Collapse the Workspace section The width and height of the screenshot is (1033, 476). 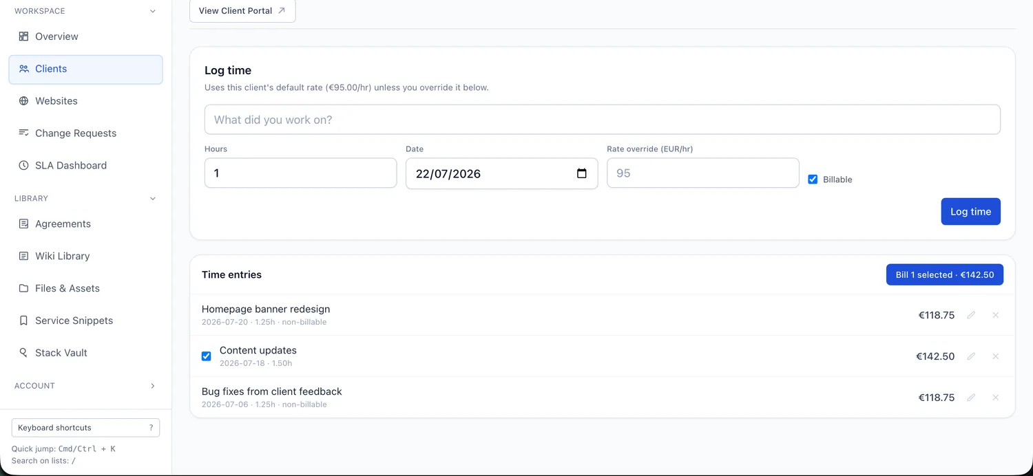point(153,11)
